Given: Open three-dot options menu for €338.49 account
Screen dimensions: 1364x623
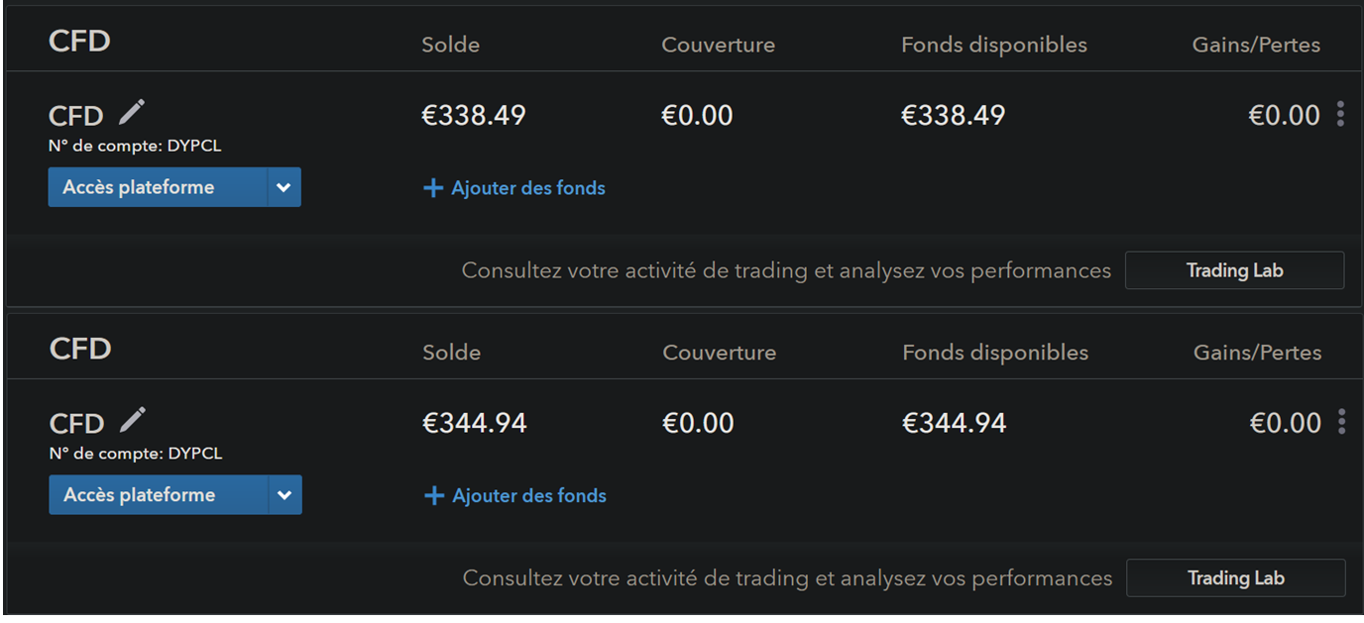Looking at the screenshot, I should tap(1340, 115).
